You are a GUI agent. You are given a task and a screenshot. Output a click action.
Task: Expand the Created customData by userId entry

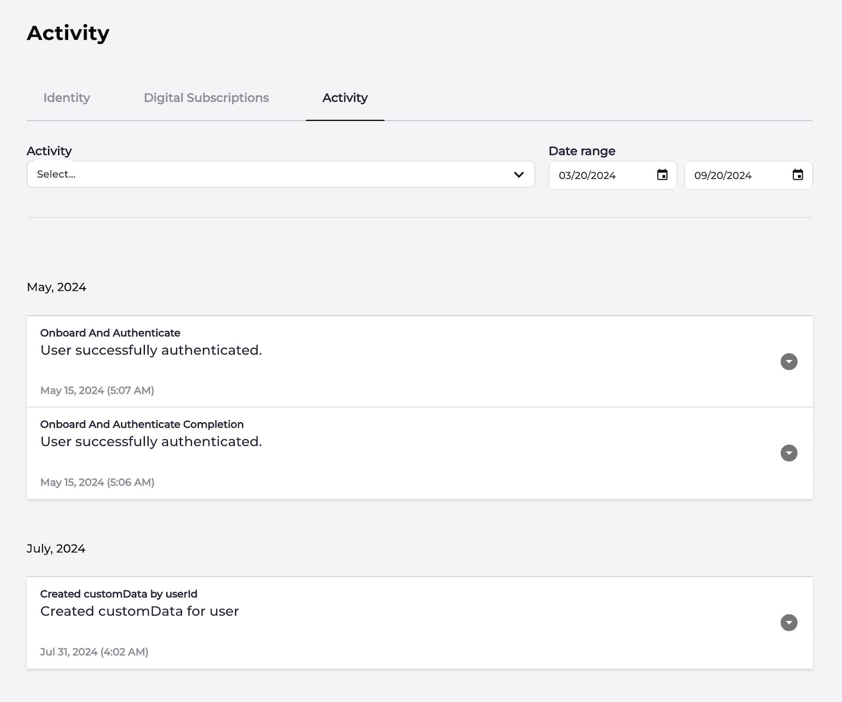(789, 623)
